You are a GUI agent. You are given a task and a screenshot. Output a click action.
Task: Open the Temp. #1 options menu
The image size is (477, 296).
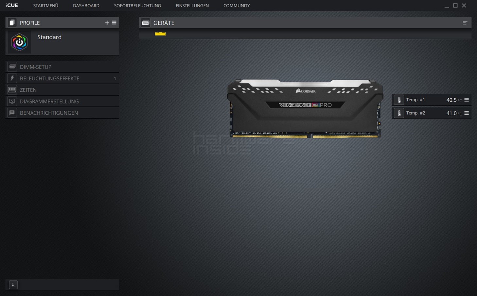(x=467, y=100)
